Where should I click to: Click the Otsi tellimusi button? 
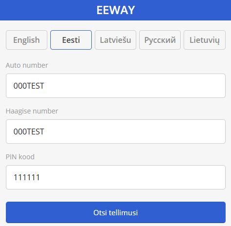[x=116, y=212]
